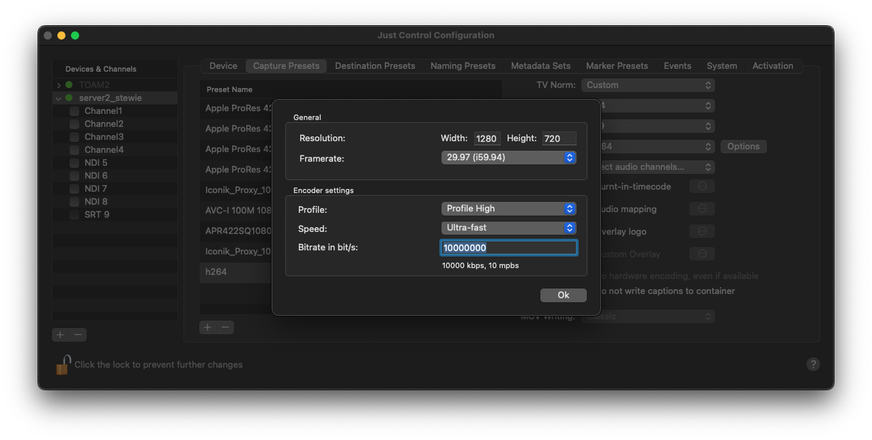Select the AVC-I 100M preset row

(x=236, y=210)
